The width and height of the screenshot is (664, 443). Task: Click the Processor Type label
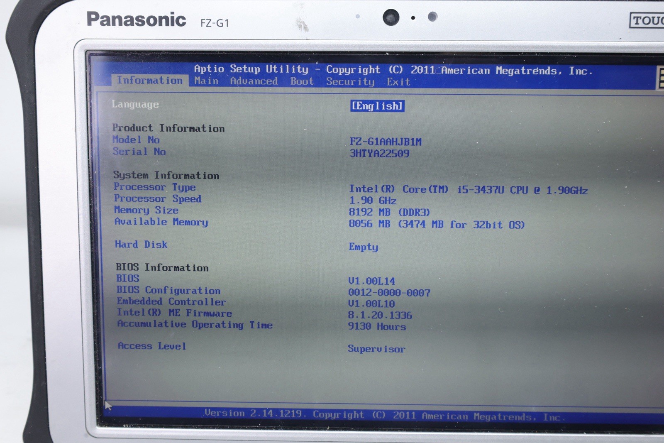coord(155,187)
